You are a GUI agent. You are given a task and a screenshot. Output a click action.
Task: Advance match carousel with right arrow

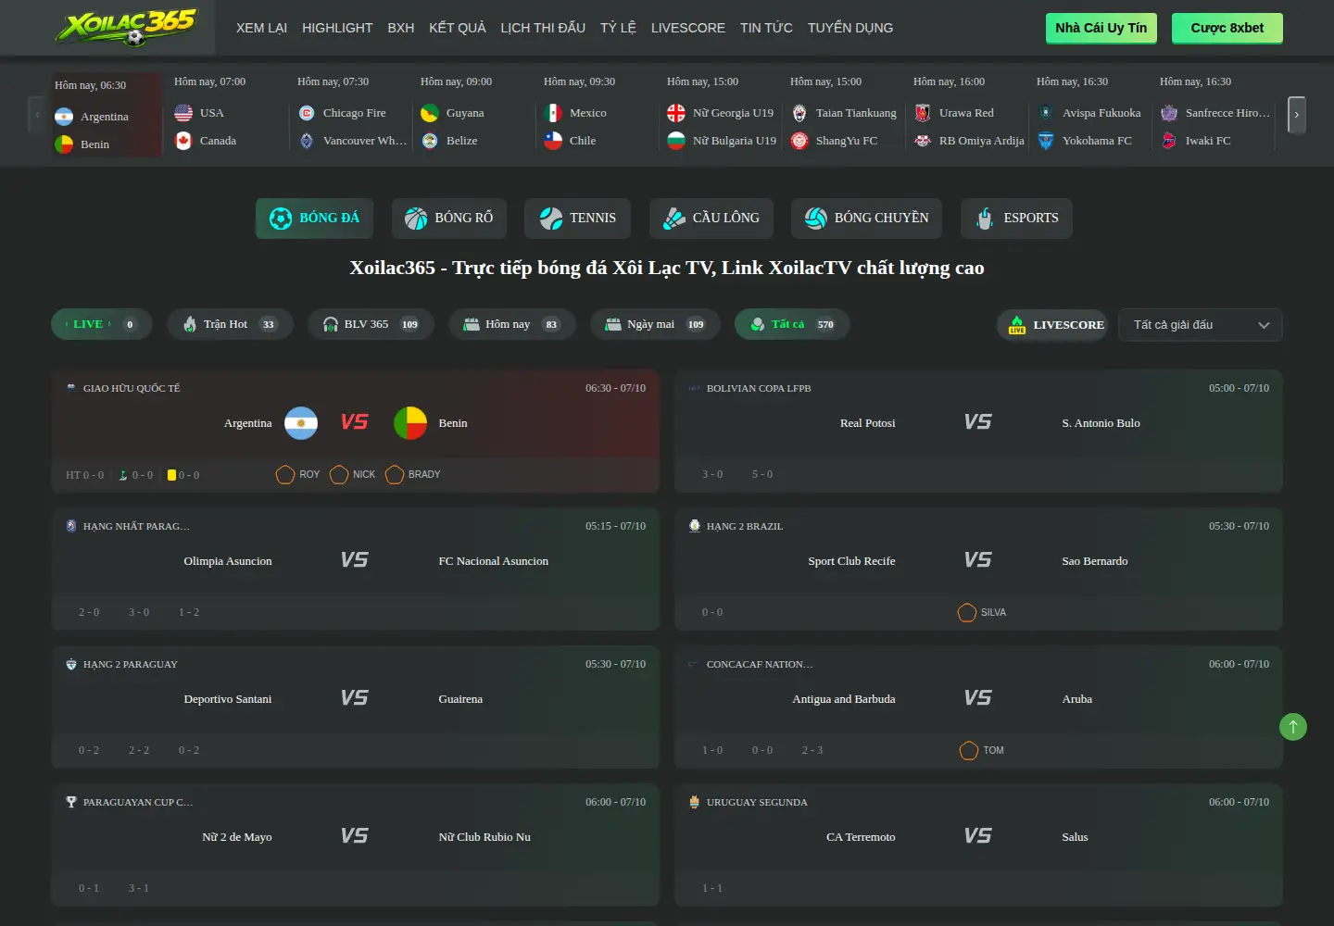1297,115
